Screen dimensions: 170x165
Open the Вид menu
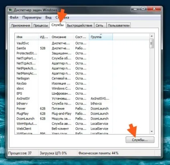pos(48,17)
